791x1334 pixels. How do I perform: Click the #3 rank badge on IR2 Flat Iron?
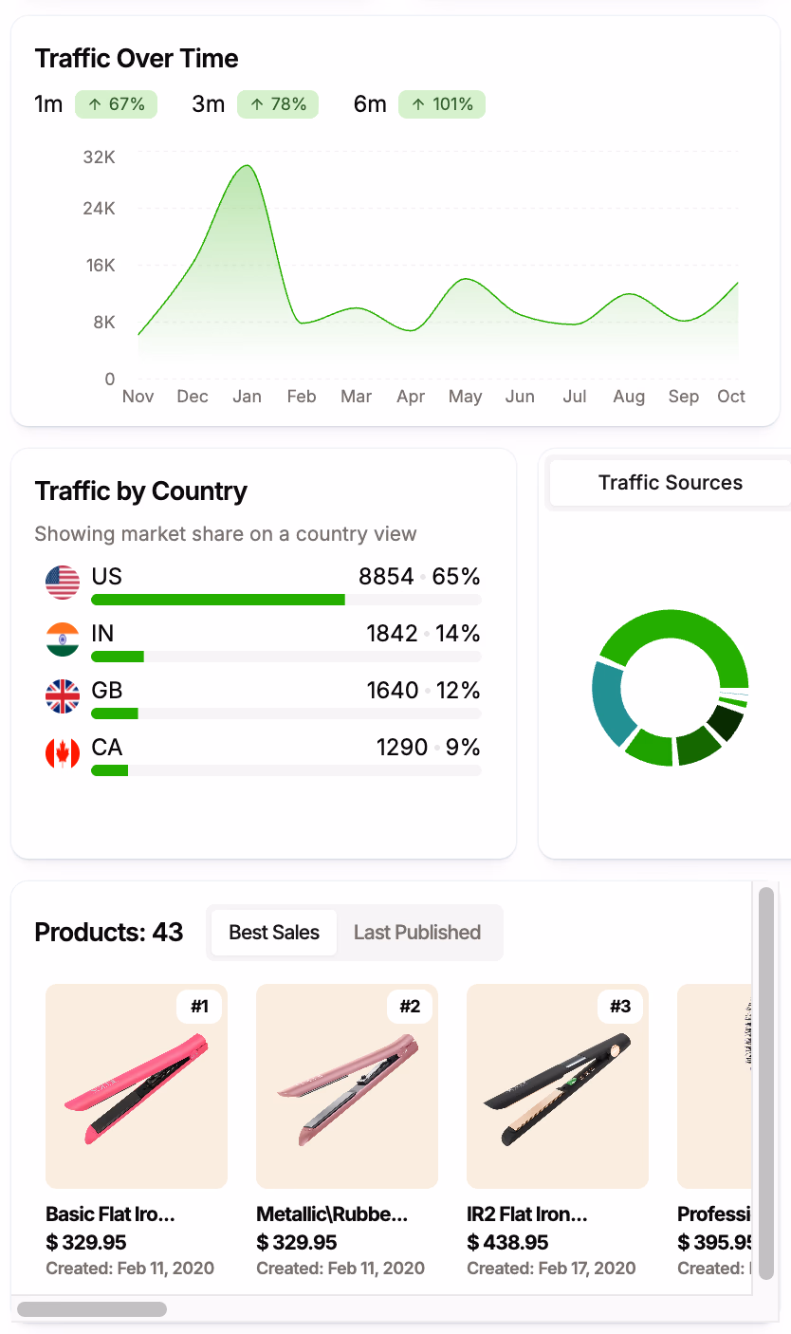(620, 1007)
